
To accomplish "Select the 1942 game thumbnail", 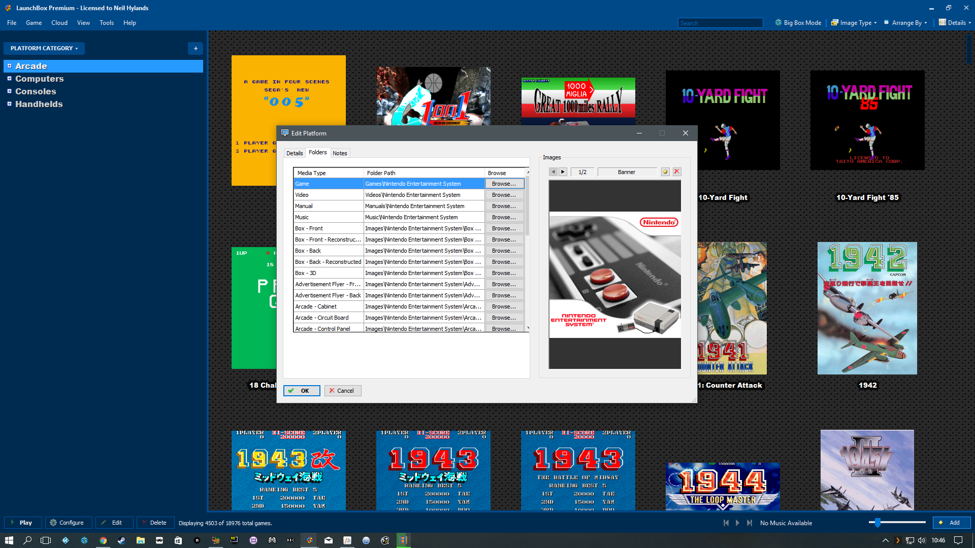I will pos(867,308).
